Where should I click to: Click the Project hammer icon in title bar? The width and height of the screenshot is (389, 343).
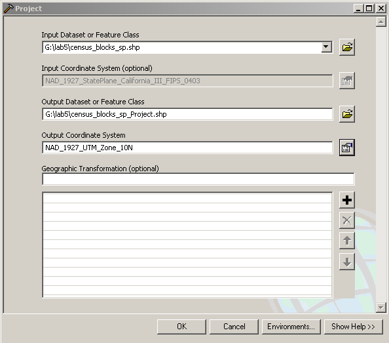point(9,8)
